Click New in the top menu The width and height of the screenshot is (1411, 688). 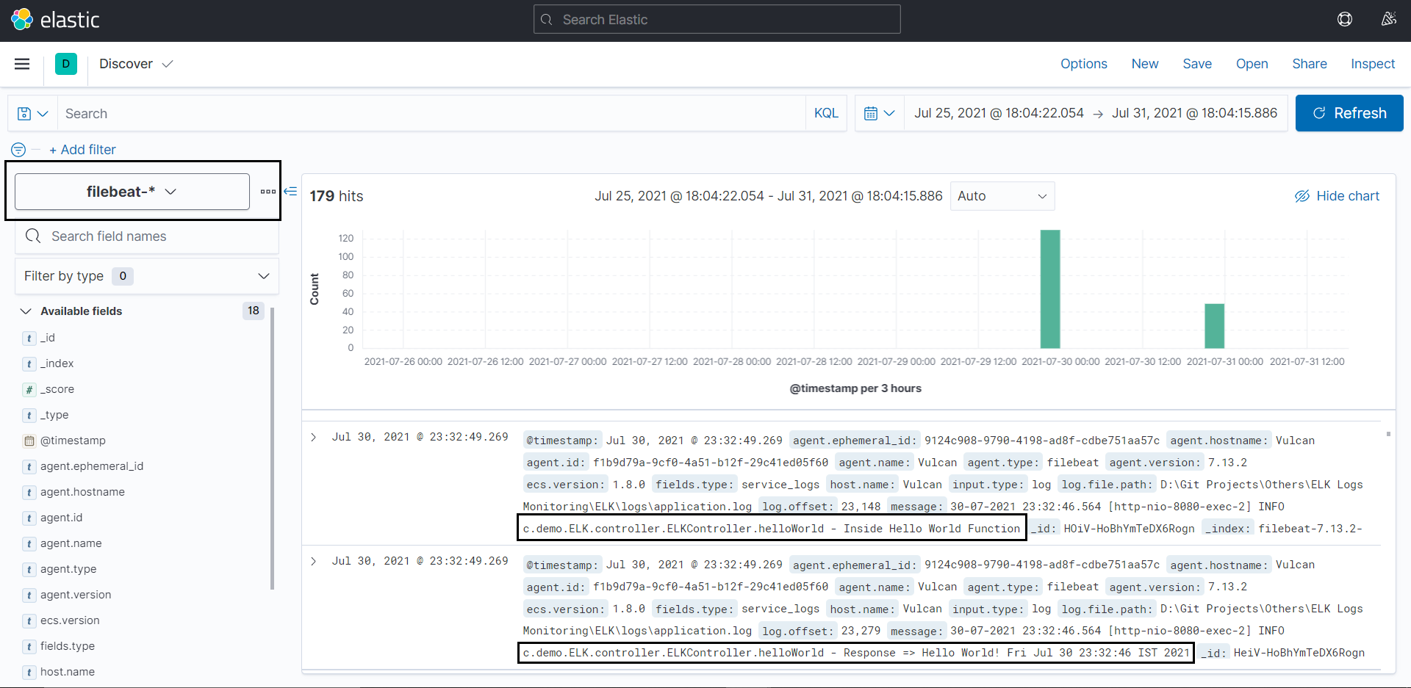(1145, 64)
